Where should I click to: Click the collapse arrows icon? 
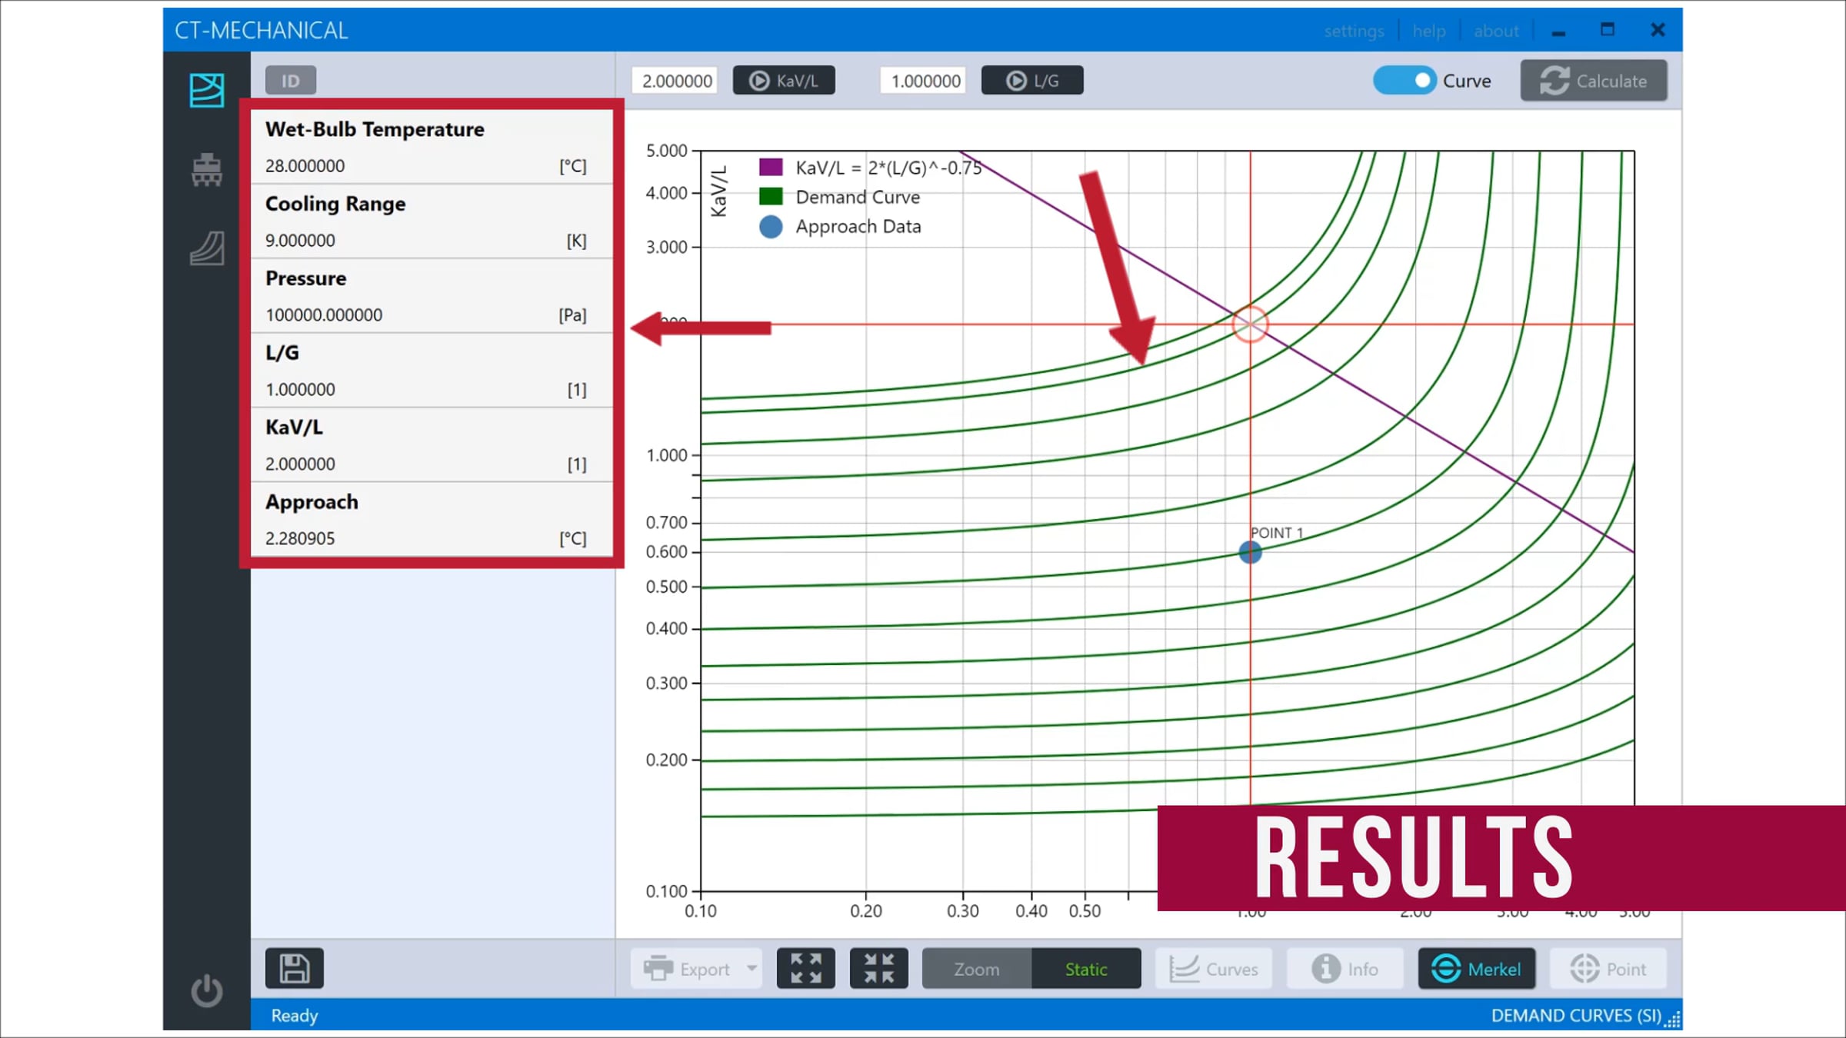coord(878,968)
